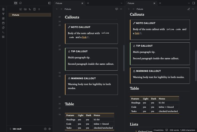Expand or collapse all folders in explorer
This screenshot has width=197, height=132.
point(39,9)
